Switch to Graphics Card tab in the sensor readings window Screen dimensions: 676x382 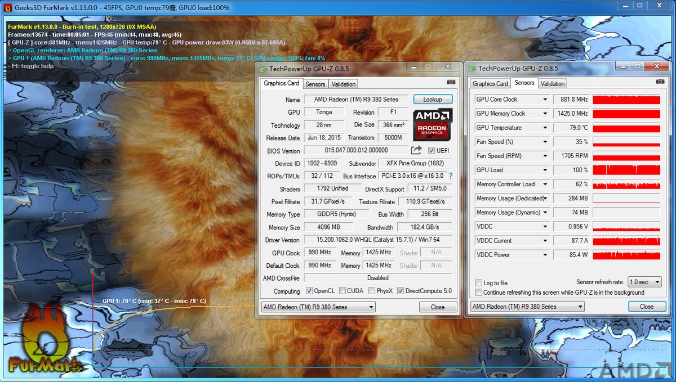coord(490,84)
